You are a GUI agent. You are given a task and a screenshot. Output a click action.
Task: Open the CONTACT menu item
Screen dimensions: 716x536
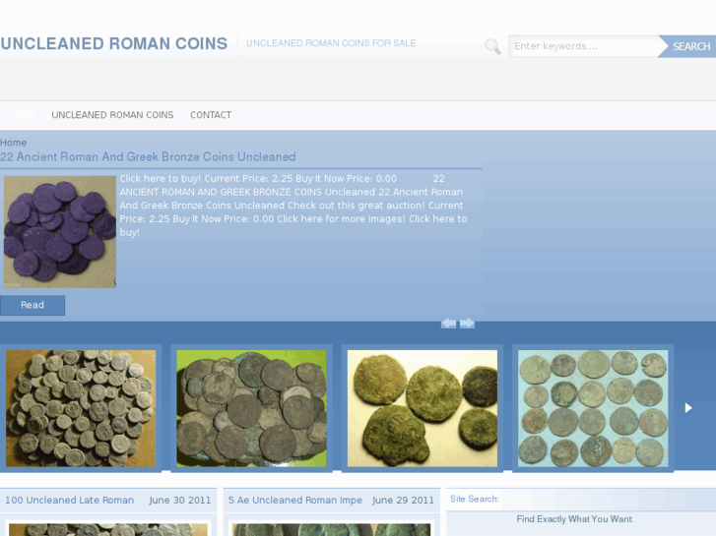(x=211, y=115)
